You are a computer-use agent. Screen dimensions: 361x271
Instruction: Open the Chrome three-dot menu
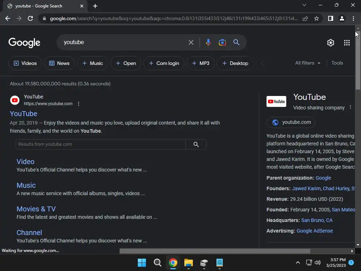[353, 18]
